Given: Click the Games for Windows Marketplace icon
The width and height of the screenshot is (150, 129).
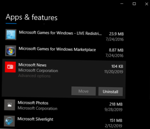Looking at the screenshot, I should coord(11,51).
